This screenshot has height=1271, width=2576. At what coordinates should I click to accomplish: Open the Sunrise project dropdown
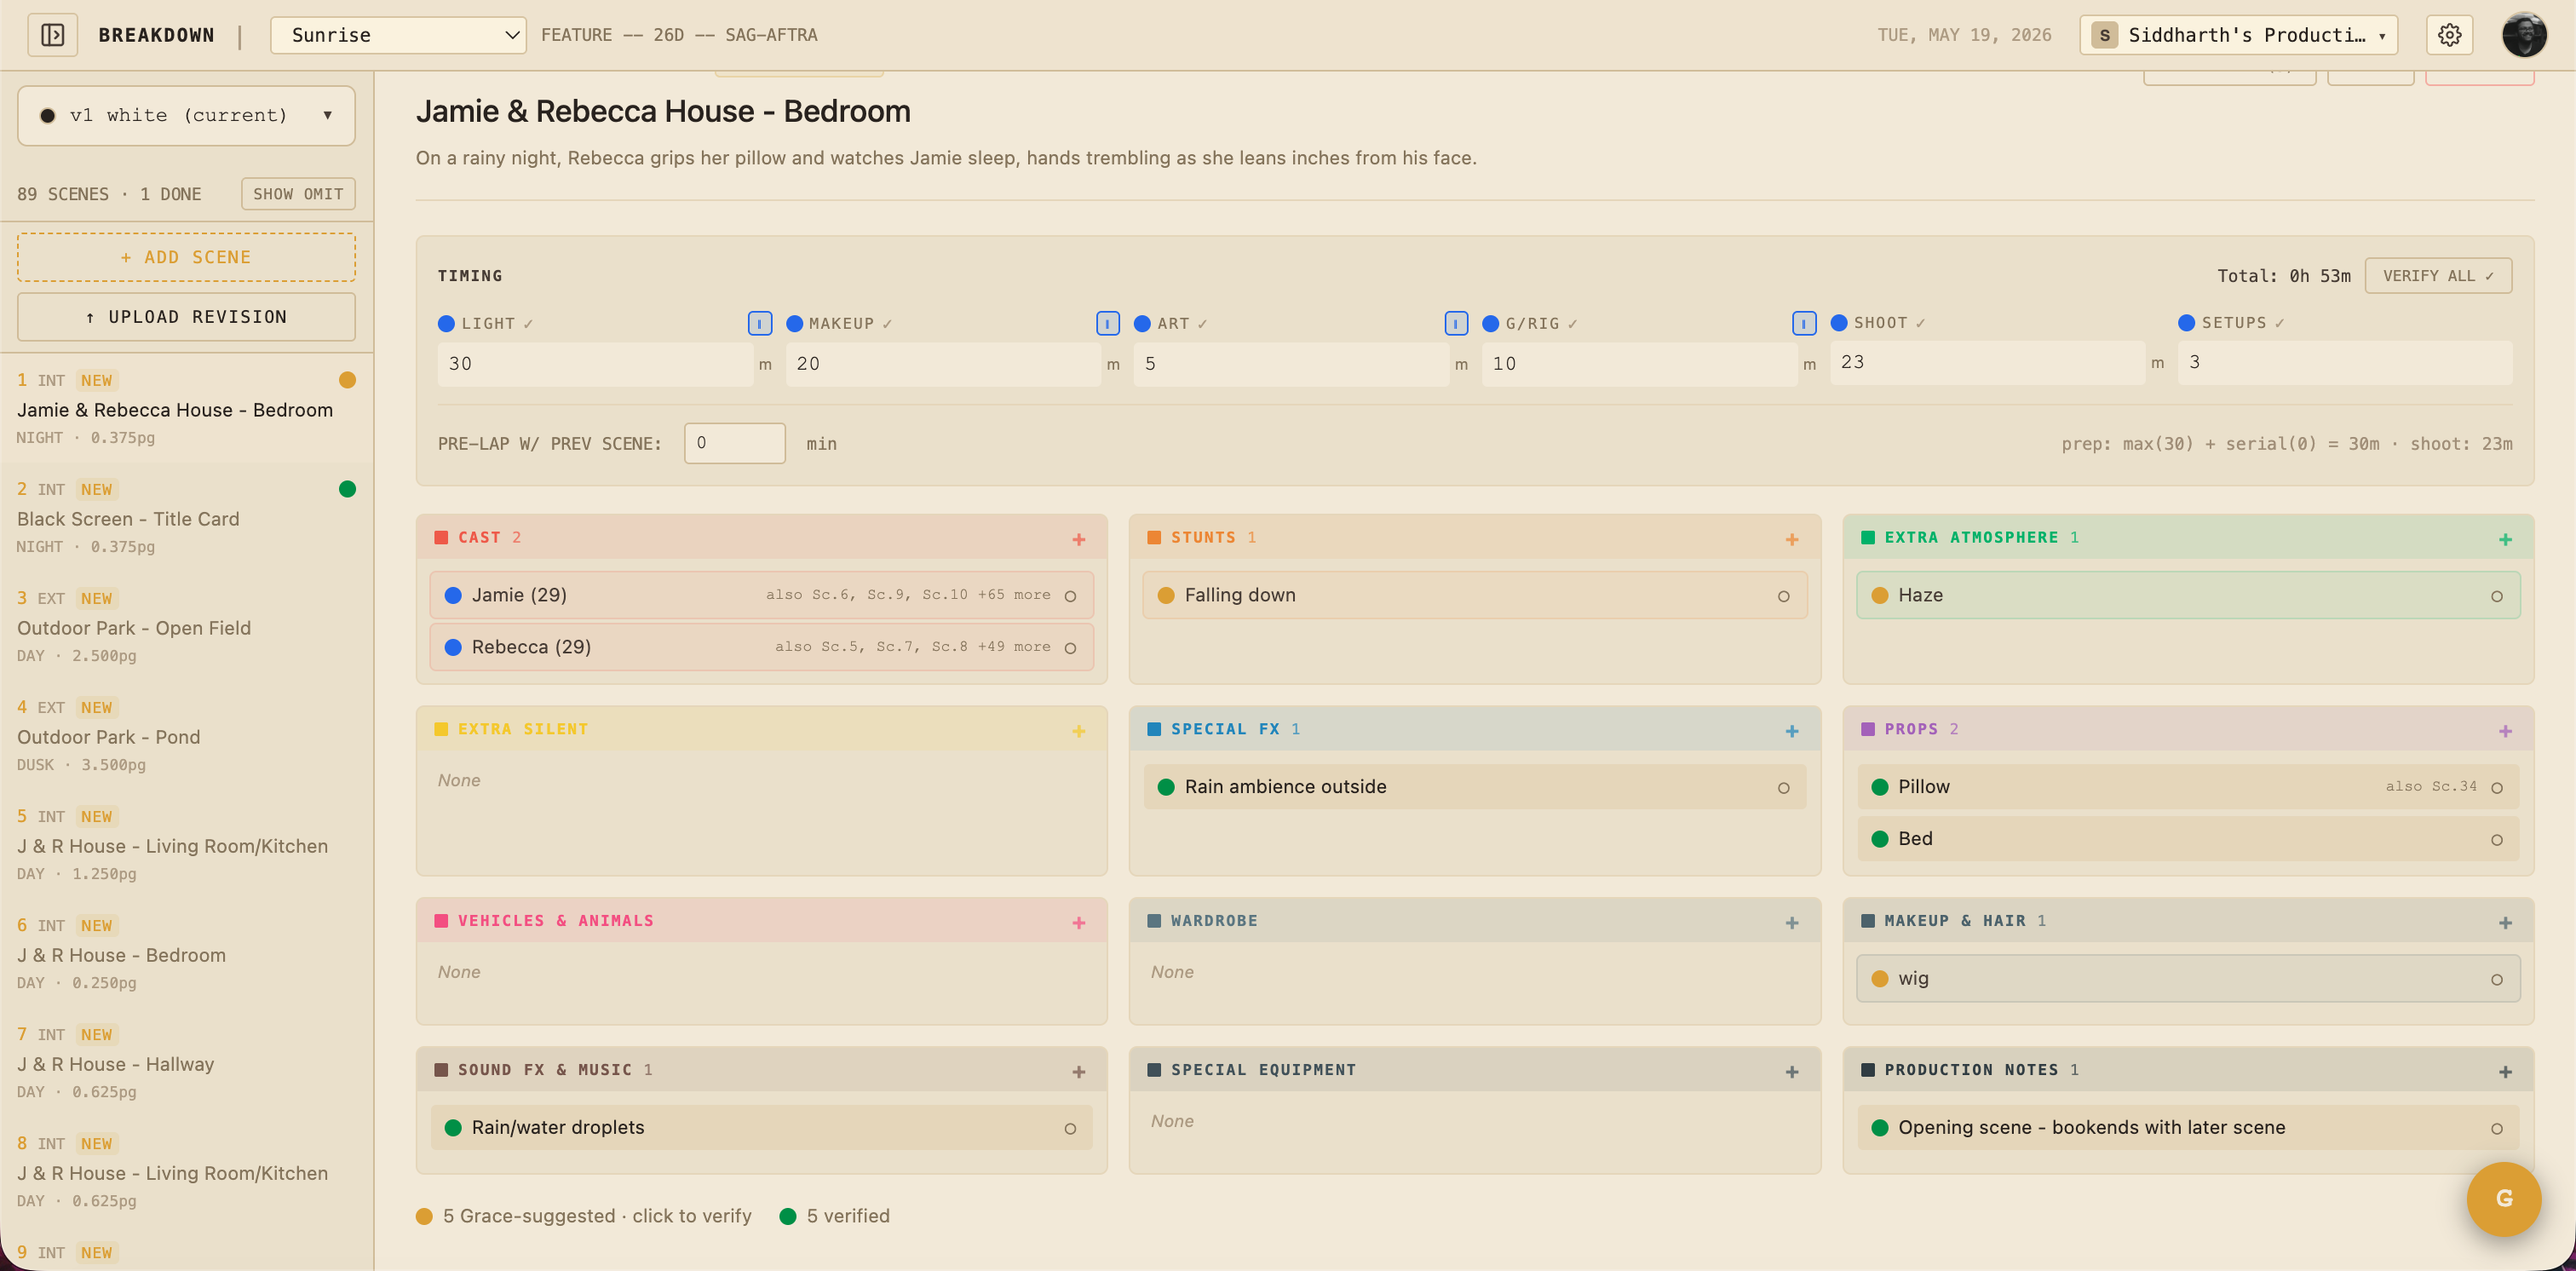(x=398, y=35)
